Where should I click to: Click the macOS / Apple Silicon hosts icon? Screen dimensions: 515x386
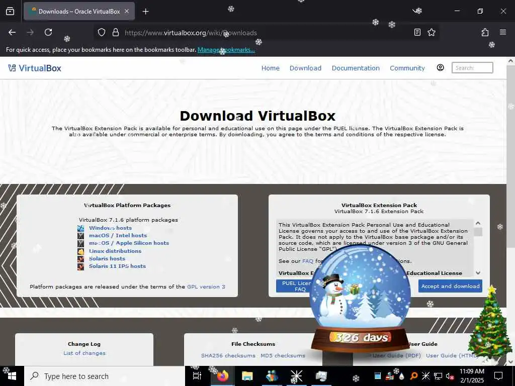[81, 243]
